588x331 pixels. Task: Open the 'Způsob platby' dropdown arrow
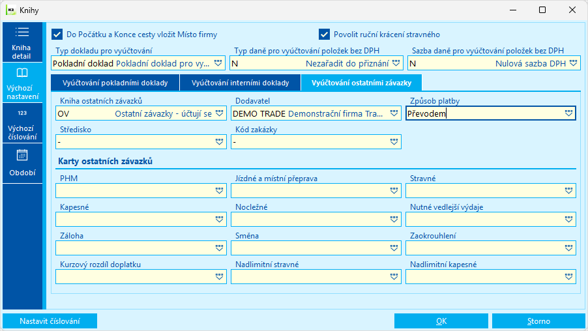click(568, 113)
